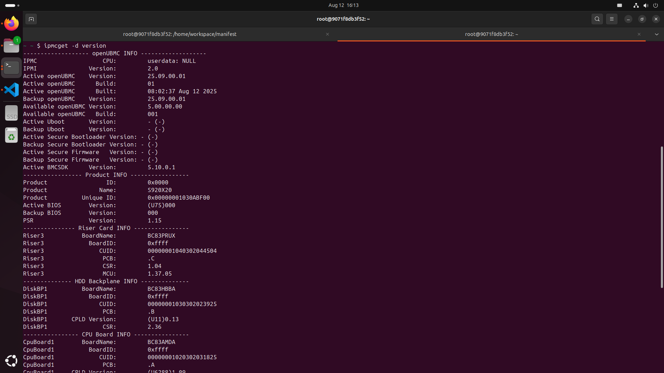This screenshot has width=664, height=373.
Task: Open a new terminal tab
Action: click(x=31, y=19)
